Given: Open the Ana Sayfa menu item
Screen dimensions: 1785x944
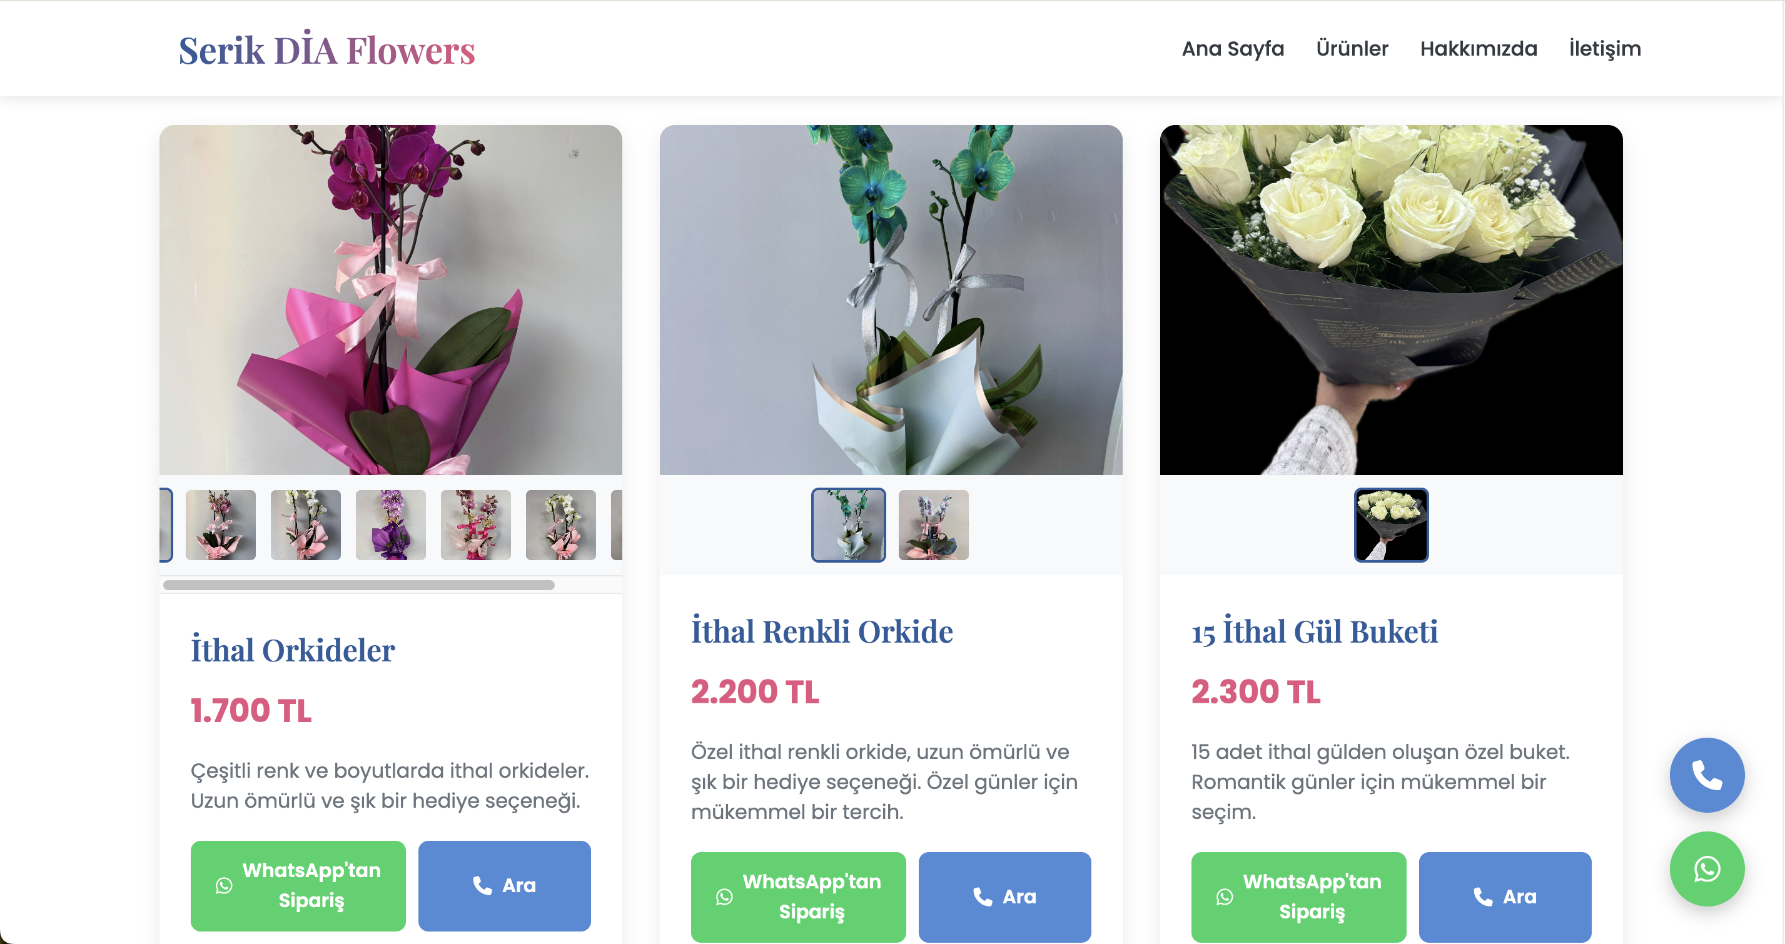Looking at the screenshot, I should pyautogui.click(x=1233, y=49).
